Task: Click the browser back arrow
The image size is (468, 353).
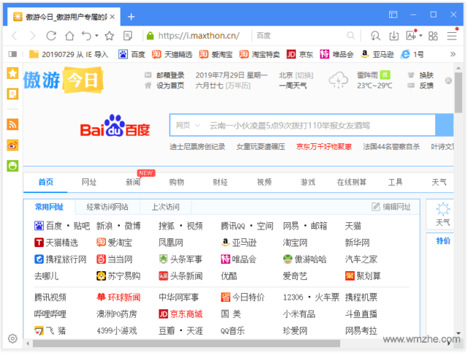Action: [x=15, y=35]
